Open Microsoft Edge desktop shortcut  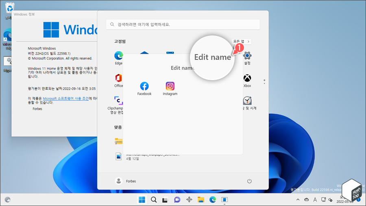click(7, 39)
